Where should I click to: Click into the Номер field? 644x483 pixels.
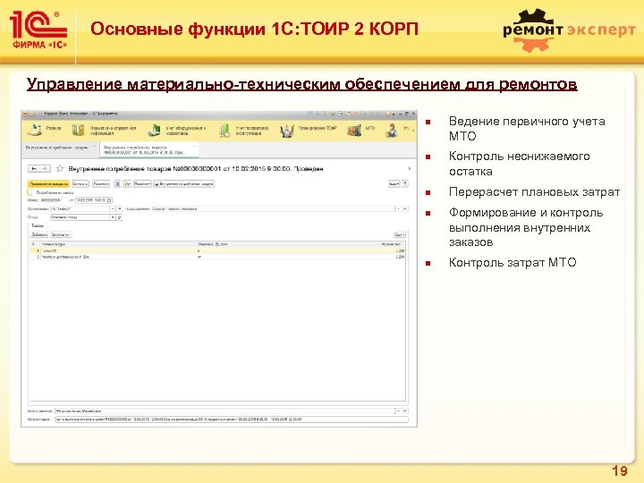[x=53, y=200]
